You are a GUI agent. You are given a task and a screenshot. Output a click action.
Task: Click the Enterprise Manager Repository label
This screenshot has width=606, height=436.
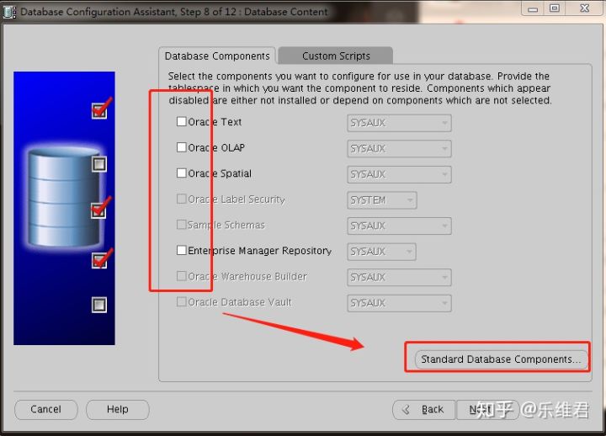[260, 251]
